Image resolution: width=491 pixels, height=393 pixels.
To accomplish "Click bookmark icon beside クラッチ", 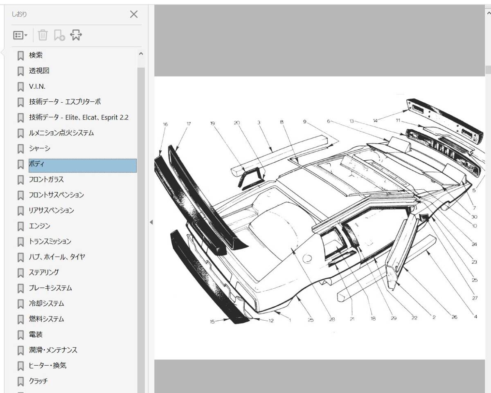I will coord(20,382).
